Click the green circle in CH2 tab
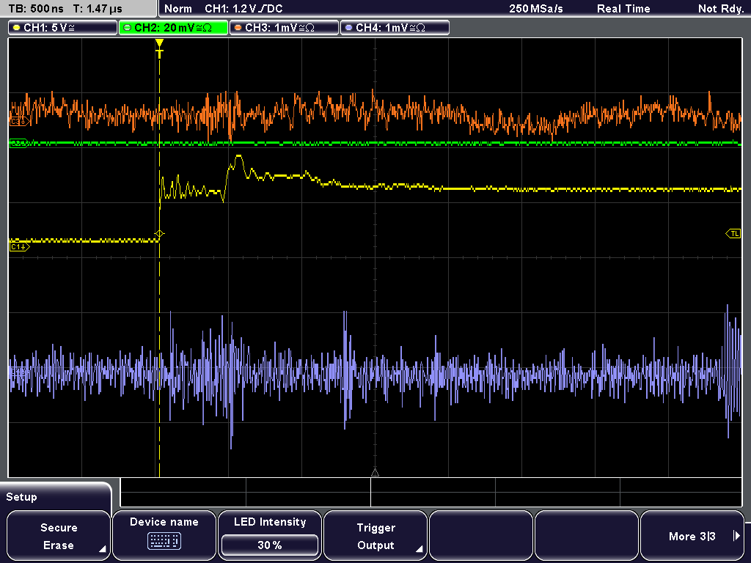The height and width of the screenshot is (563, 751). (x=128, y=28)
